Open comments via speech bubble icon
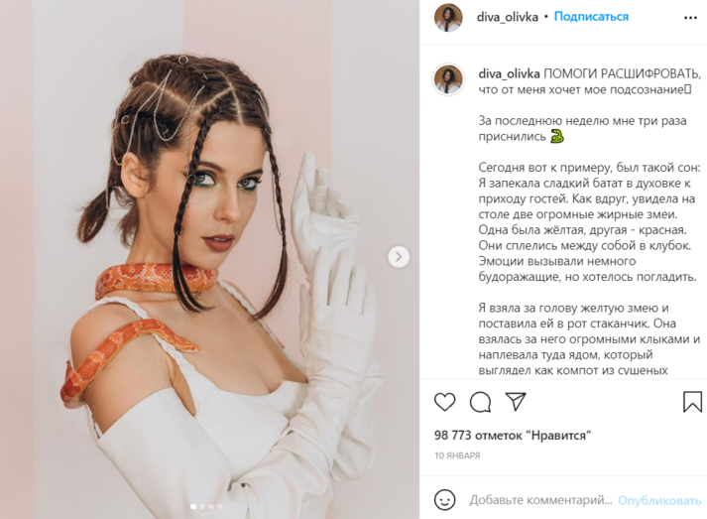 coord(480,401)
